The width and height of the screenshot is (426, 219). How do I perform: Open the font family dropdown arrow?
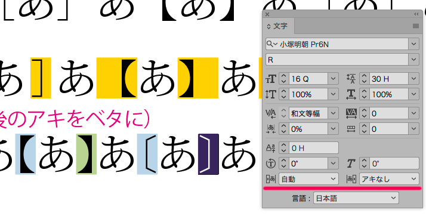(x=414, y=44)
